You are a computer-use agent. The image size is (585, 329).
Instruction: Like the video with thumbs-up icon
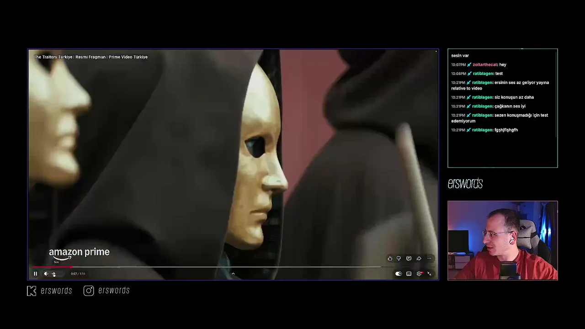pyautogui.click(x=390, y=259)
